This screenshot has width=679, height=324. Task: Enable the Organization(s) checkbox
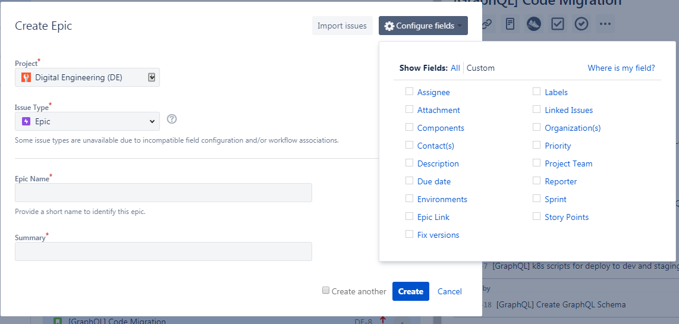pos(536,127)
